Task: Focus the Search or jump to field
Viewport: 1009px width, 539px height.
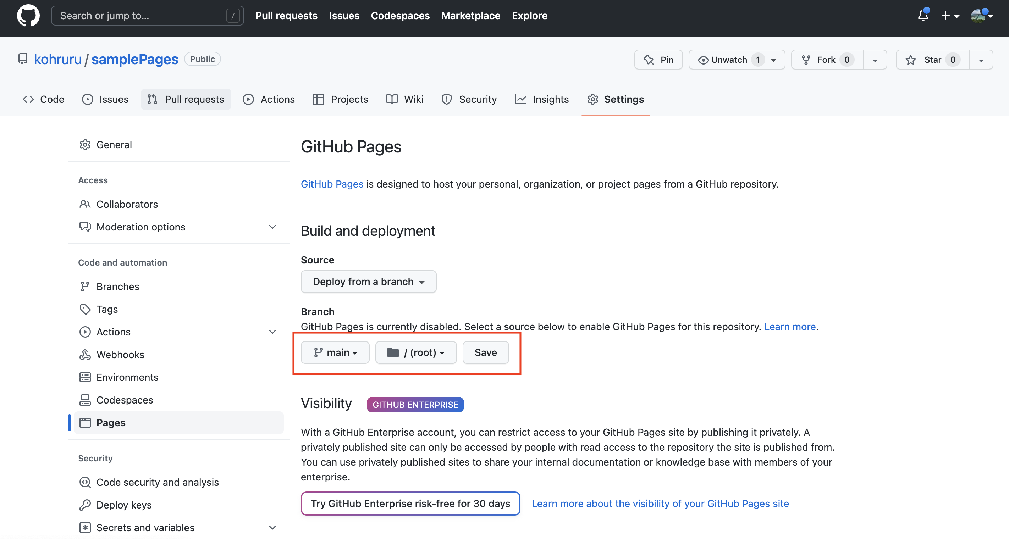Action: 141,16
